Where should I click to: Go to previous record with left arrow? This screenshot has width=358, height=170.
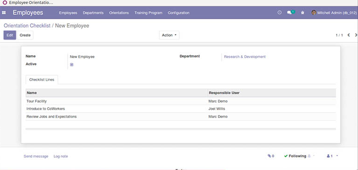[349, 35]
